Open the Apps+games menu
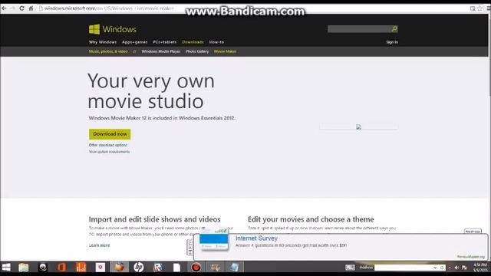The height and width of the screenshot is (276, 491). coord(135,42)
